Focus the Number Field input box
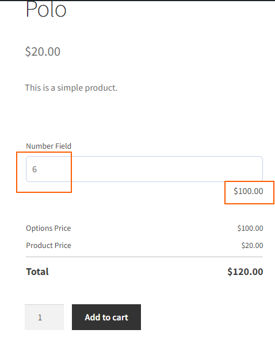Image resolution: width=275 pixels, height=345 pixels. click(144, 169)
